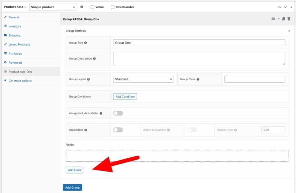The width and height of the screenshot is (296, 193).
Task: Check the Virtual checkbox
Action: [92, 7]
